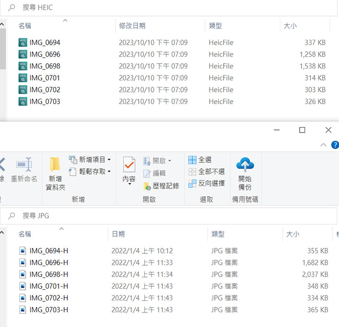Click the IMG_0696-H JPG file icon
This screenshot has height=327, width=339.
click(23, 263)
